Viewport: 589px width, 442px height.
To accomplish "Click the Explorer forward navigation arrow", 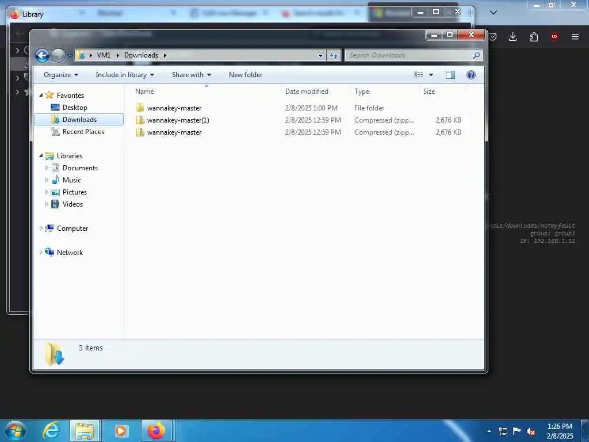I will [x=58, y=56].
